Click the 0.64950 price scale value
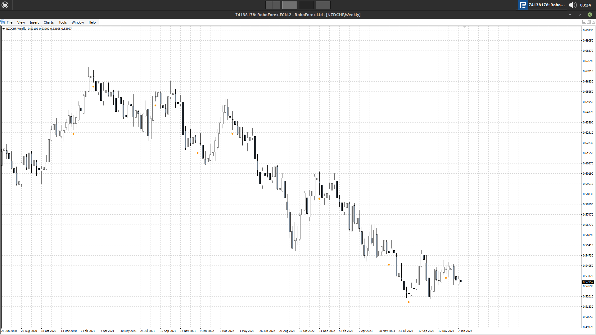The height and width of the screenshot is (335, 596). click(588, 102)
